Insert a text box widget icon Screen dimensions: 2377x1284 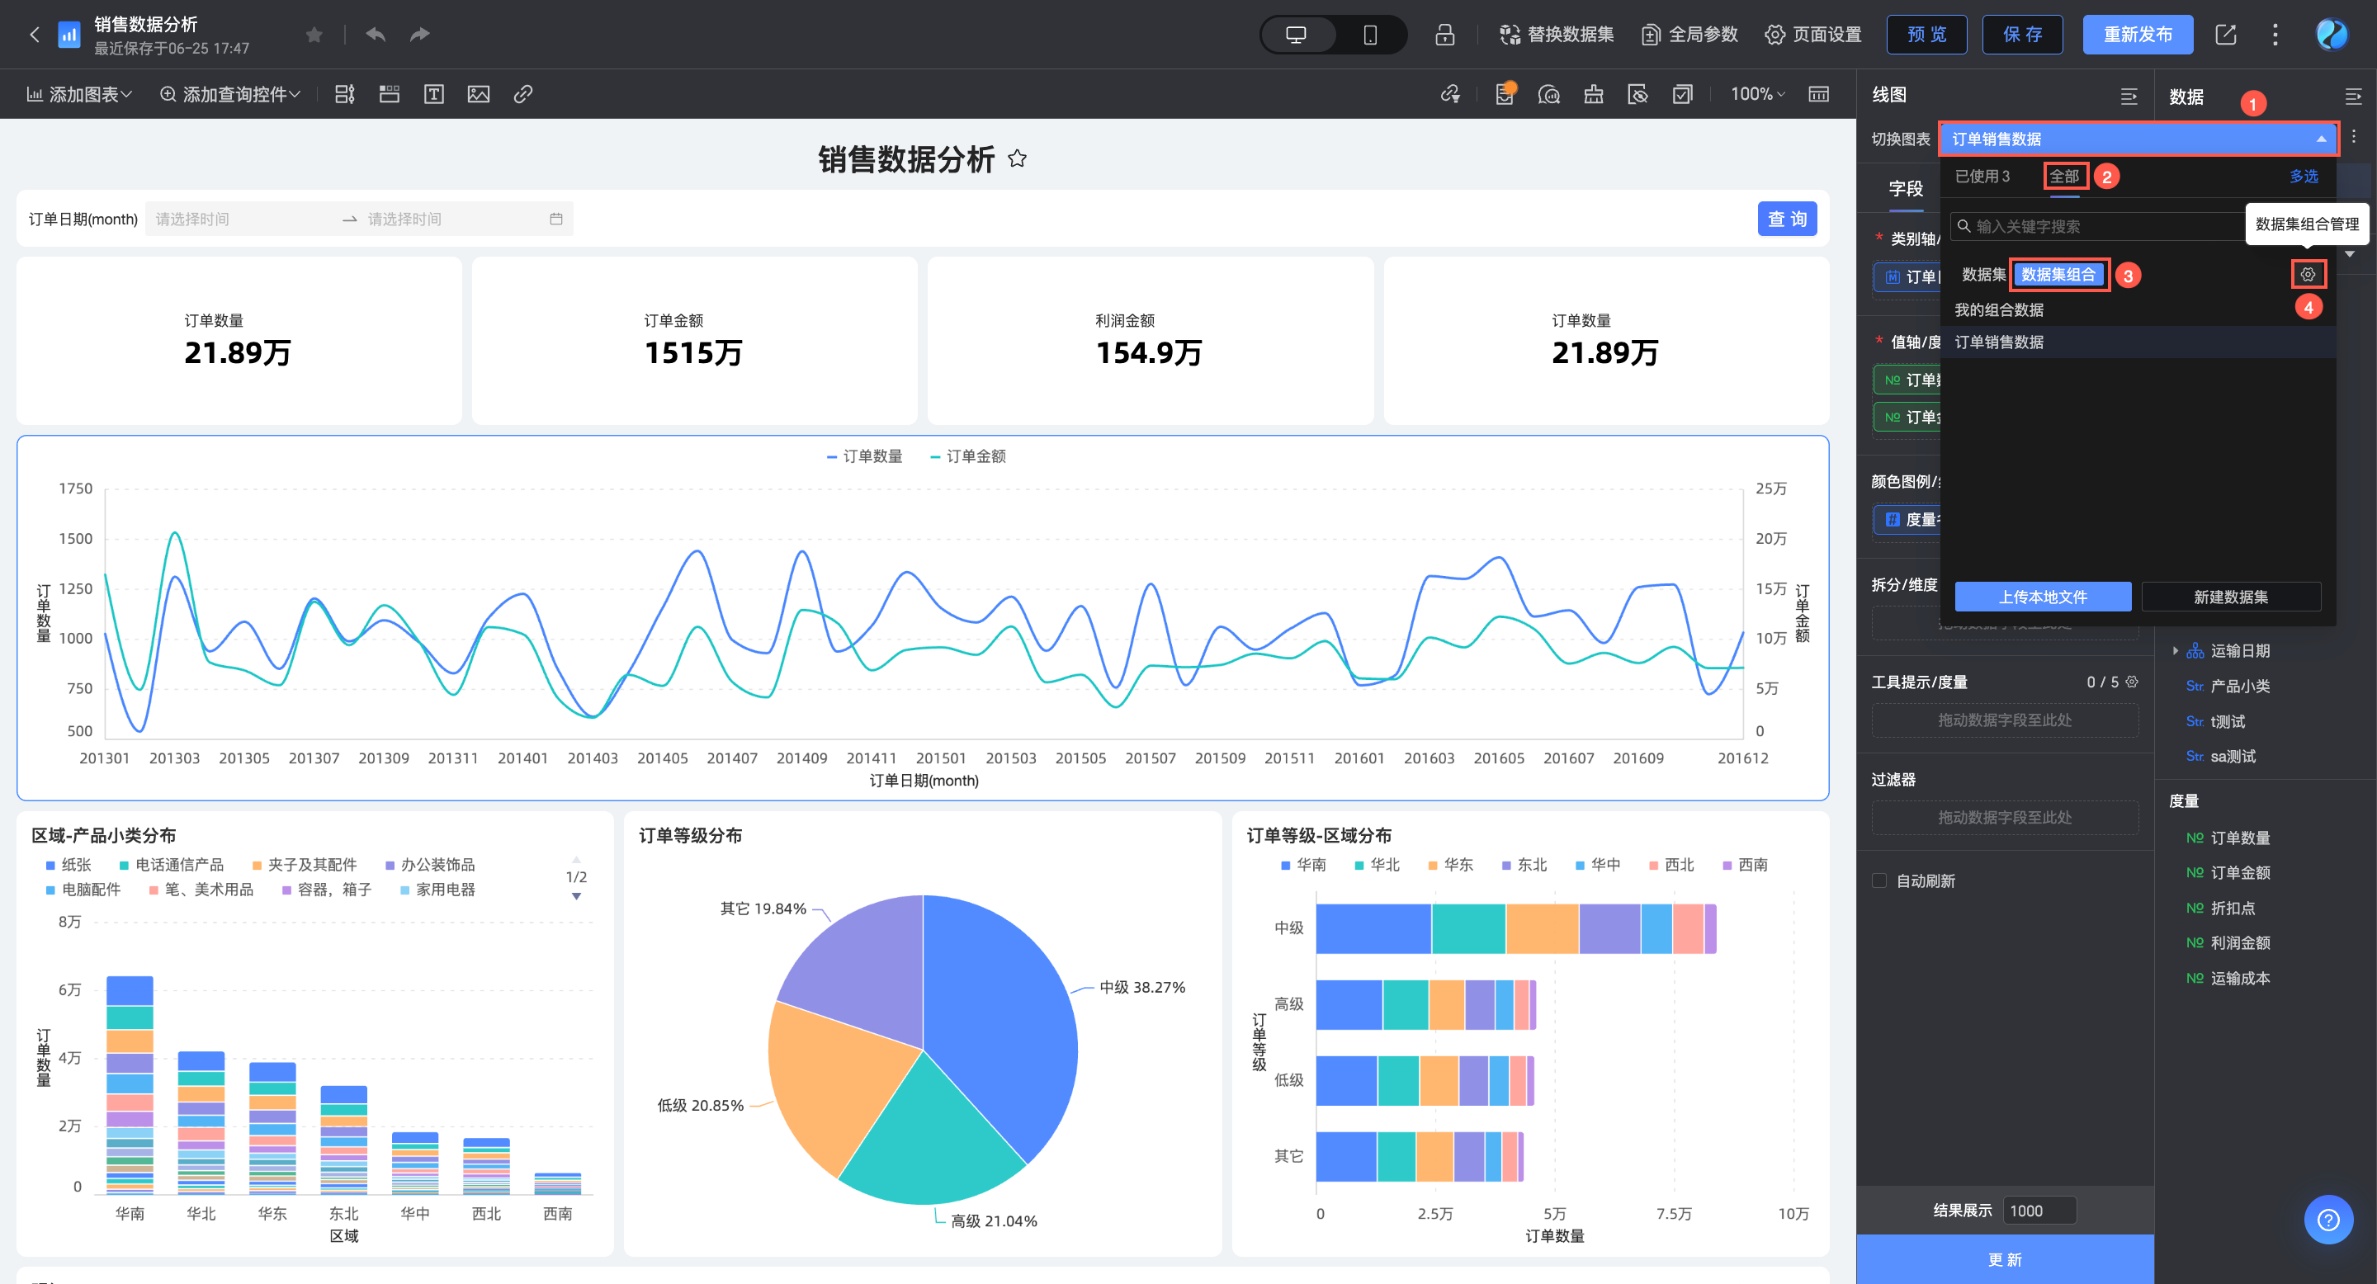[x=433, y=94]
